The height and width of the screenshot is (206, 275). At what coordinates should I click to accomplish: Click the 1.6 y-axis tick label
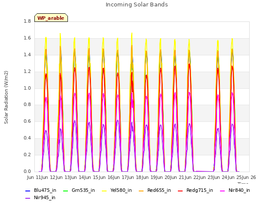(27, 38)
